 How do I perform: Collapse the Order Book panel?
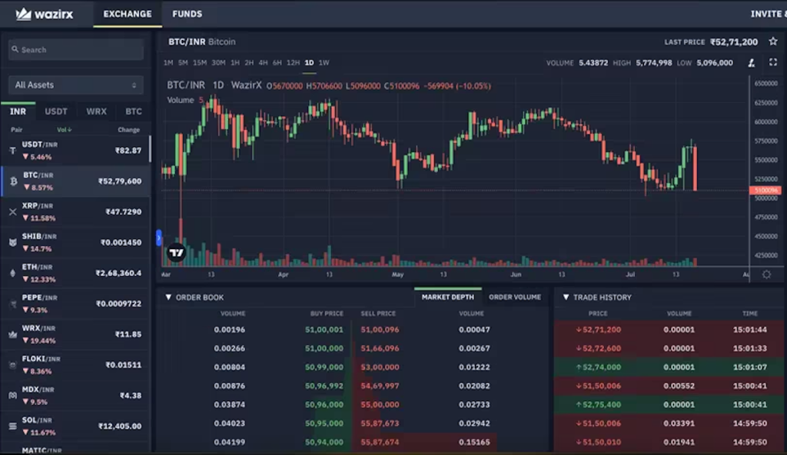coord(168,297)
